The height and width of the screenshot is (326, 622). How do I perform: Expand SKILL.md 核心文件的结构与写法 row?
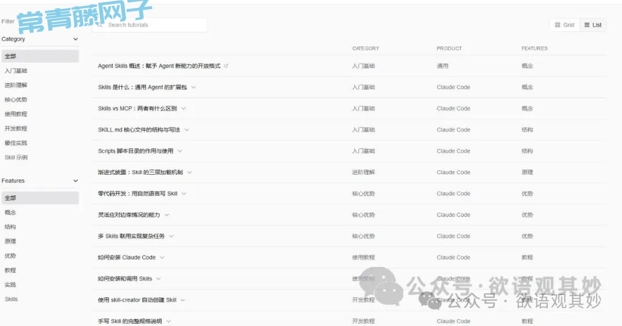point(187,130)
